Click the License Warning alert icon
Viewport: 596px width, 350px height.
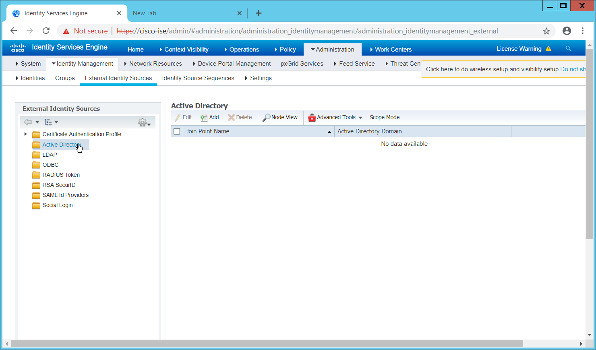pos(548,49)
